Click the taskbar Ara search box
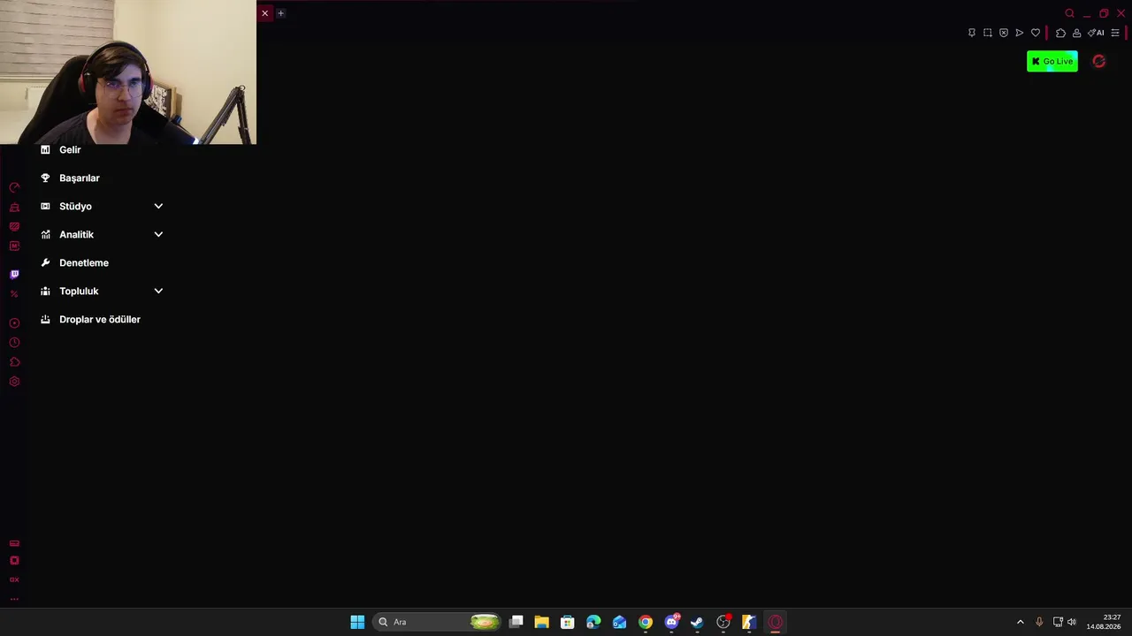This screenshot has width=1132, height=636. pyautogui.click(x=438, y=622)
